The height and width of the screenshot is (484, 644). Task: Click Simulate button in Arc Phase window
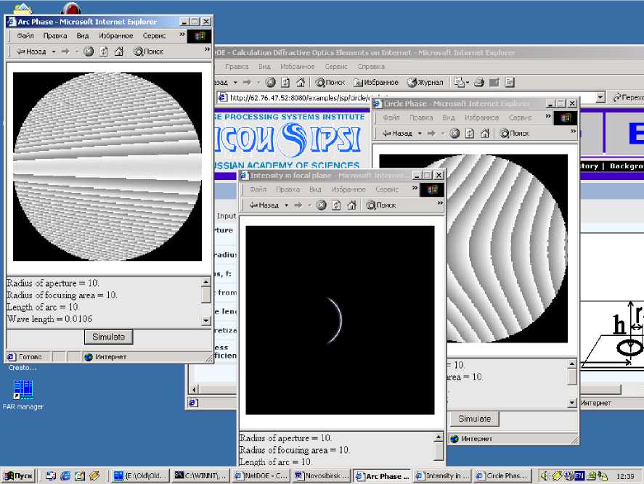click(109, 337)
